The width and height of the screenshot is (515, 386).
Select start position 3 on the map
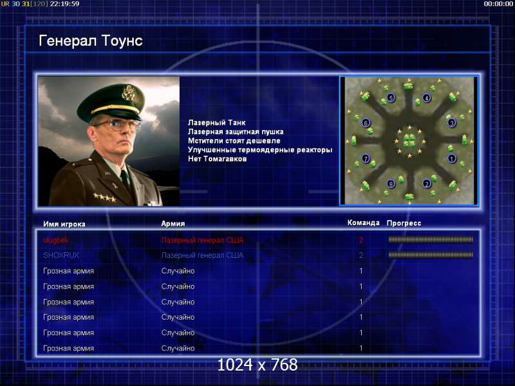452,123
